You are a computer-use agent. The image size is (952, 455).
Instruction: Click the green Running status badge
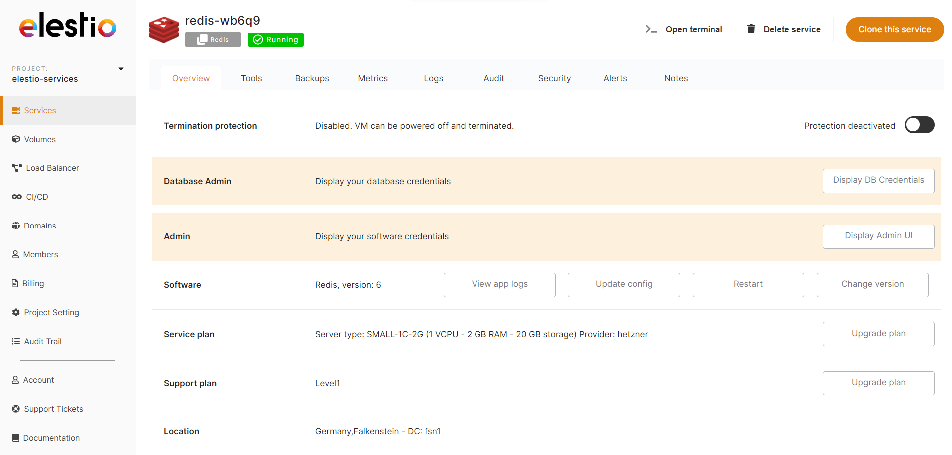coord(276,40)
